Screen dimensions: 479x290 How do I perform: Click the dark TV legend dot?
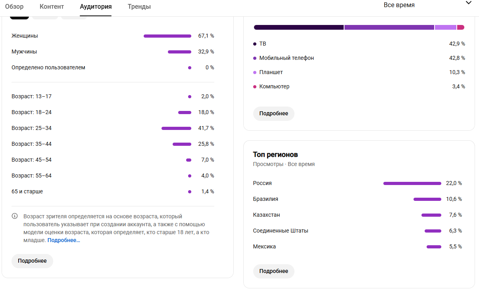[x=255, y=44]
